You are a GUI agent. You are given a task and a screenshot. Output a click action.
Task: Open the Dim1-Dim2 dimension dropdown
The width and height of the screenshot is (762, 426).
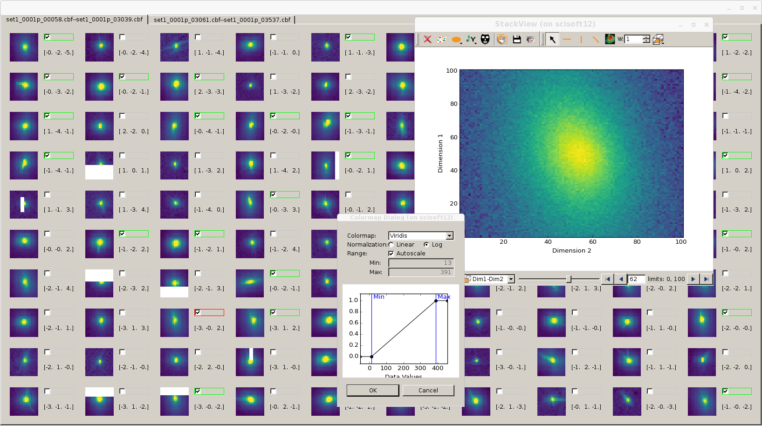[511, 279]
